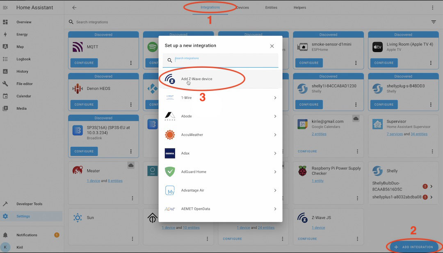Switch to the Devices tab
Viewport: 443px width, 253px height.
tap(242, 8)
